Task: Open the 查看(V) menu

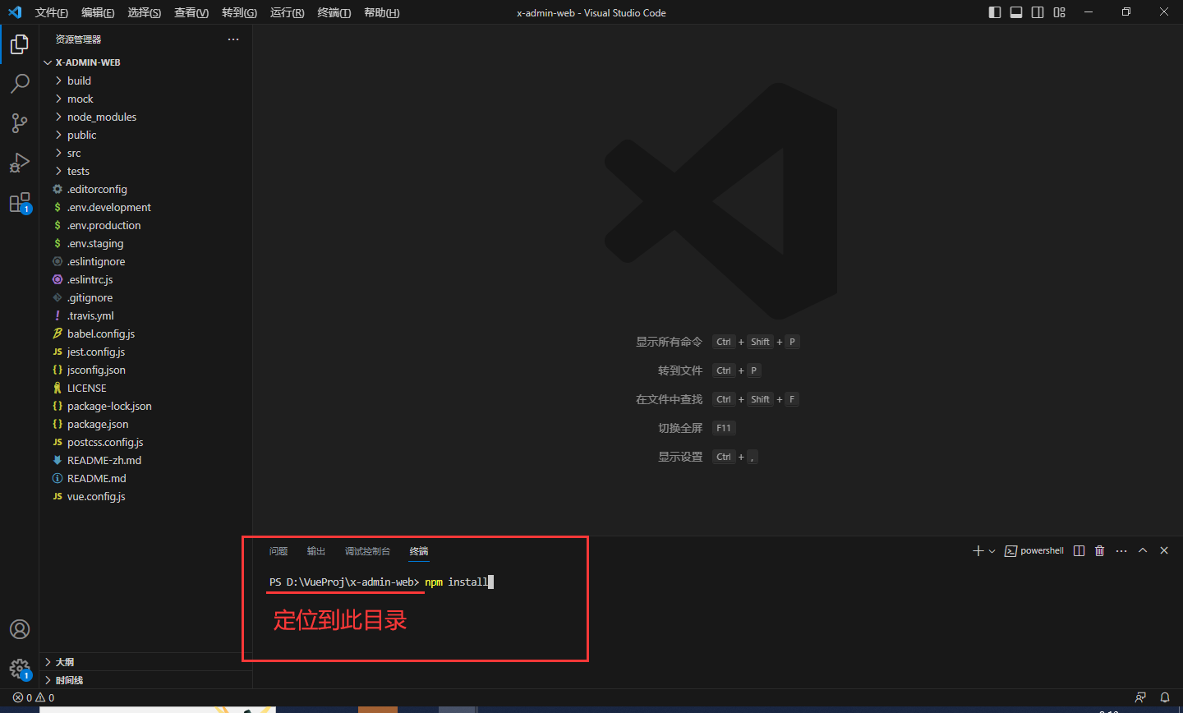Action: click(191, 12)
